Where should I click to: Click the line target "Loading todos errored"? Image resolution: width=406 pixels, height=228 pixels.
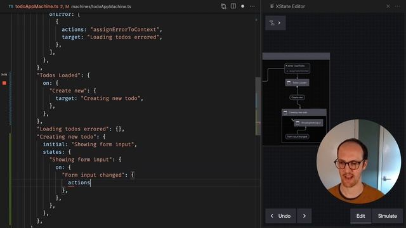tap(112, 37)
